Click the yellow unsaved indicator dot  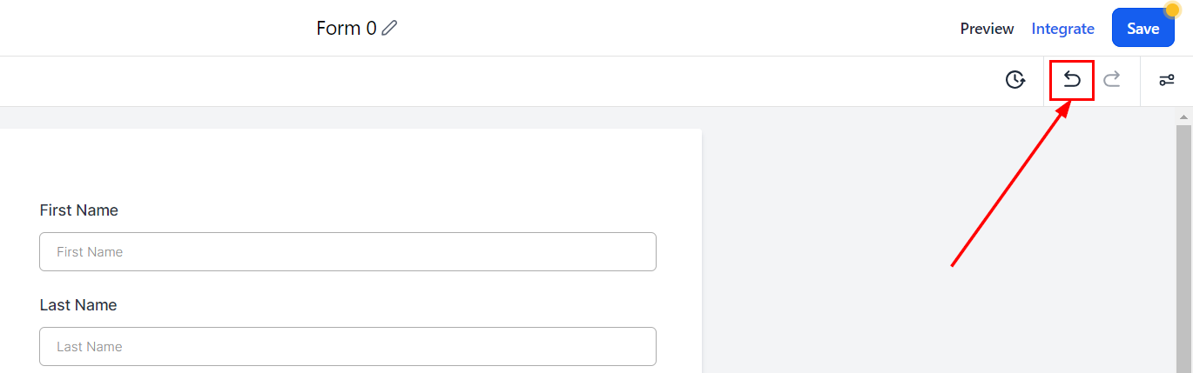tap(1172, 10)
